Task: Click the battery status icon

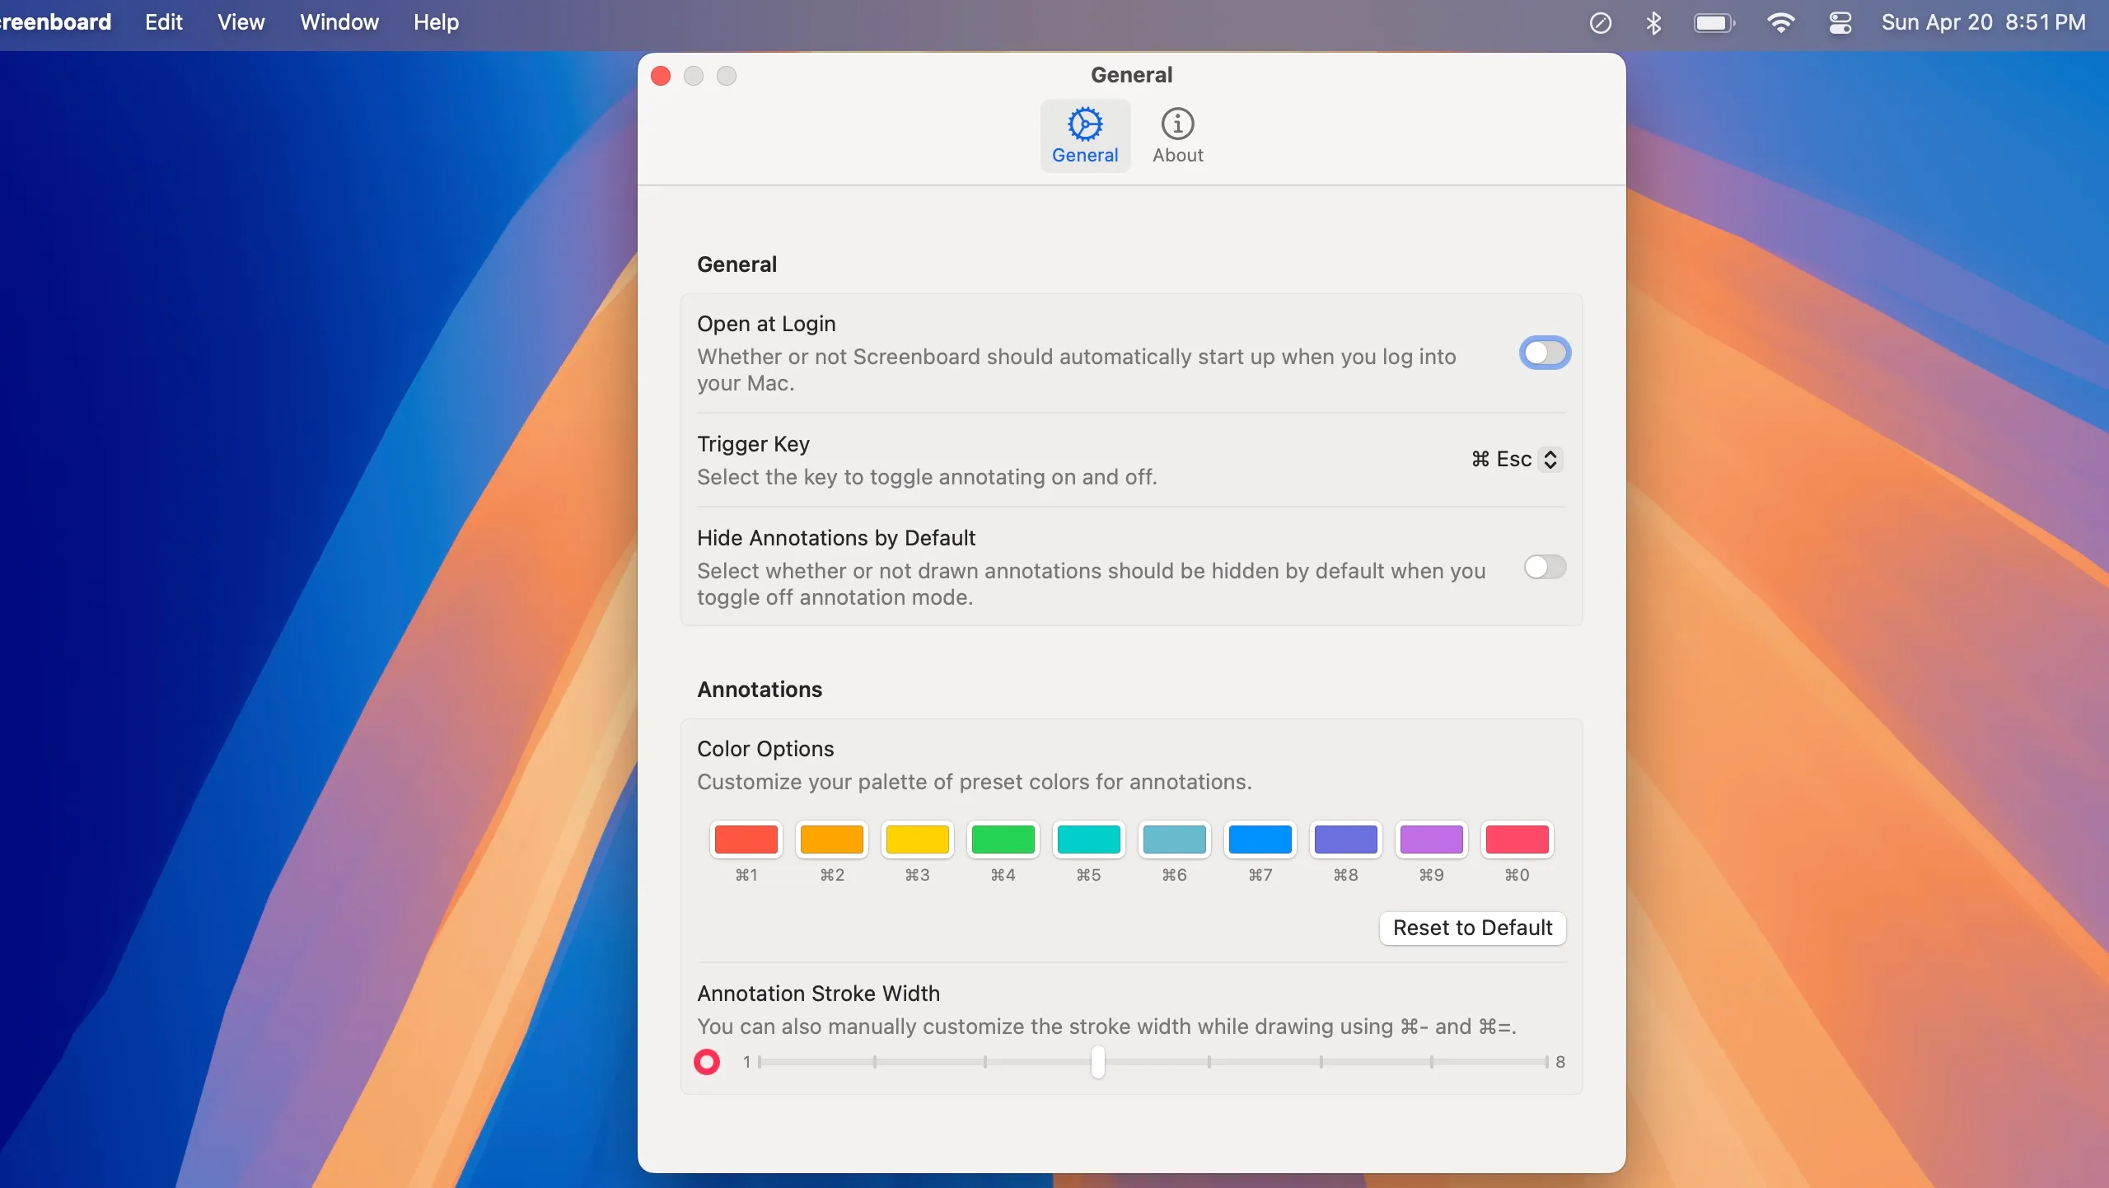Action: [x=1714, y=23]
